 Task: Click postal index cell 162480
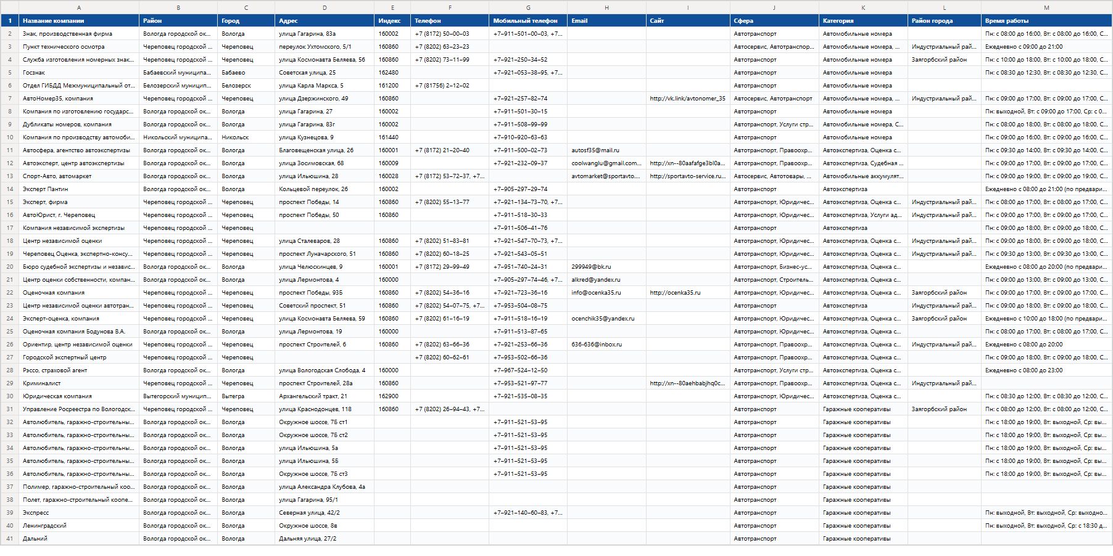click(392, 73)
